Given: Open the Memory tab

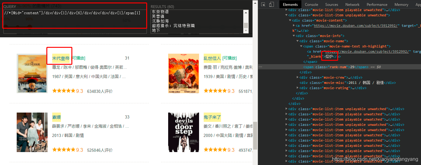Looking at the screenshot, I should (401, 4).
